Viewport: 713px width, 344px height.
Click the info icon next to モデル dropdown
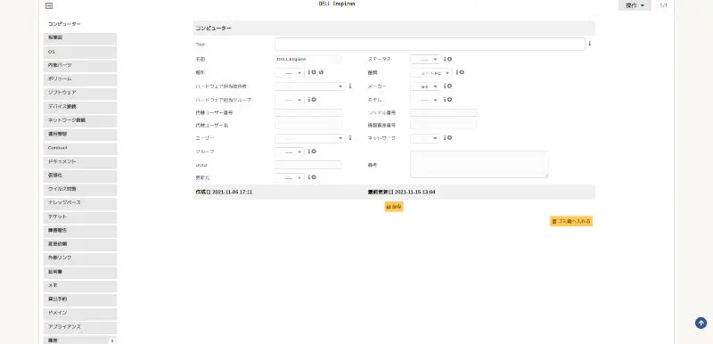tap(445, 100)
